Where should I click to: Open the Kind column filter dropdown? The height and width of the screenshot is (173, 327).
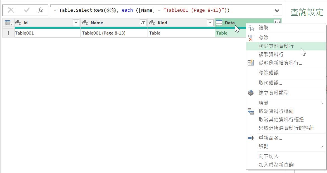[210, 23]
